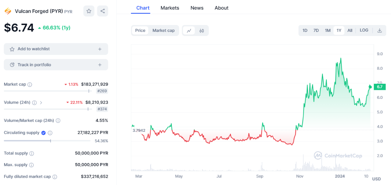
Task: Expand Add to watlist plus sign
Action: tap(100, 49)
